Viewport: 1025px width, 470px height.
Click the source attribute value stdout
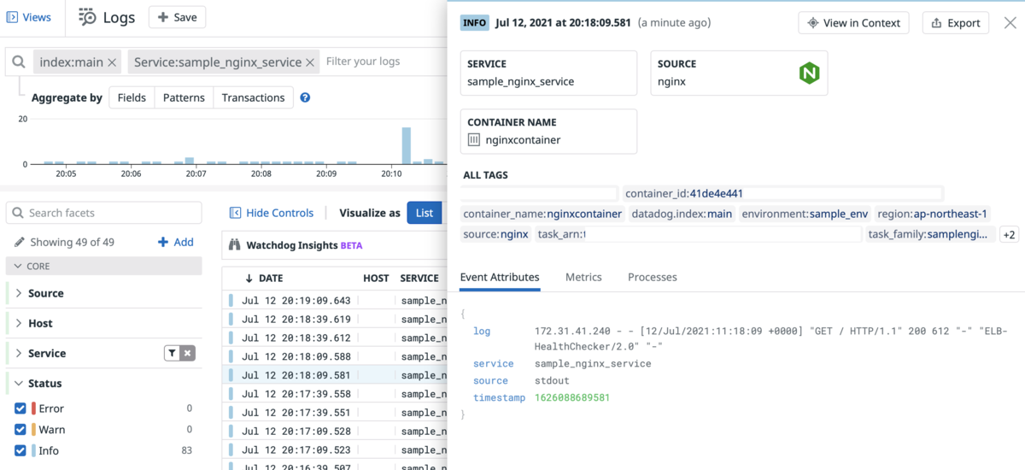(x=552, y=381)
